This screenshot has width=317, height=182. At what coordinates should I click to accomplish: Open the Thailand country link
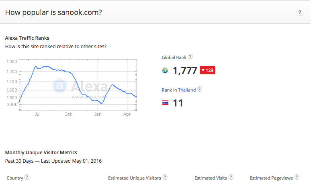187,90
